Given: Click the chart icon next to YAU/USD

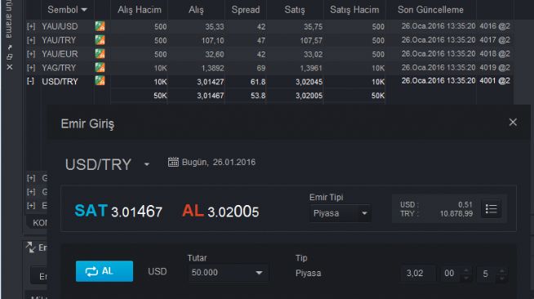Looking at the screenshot, I should click(100, 26).
